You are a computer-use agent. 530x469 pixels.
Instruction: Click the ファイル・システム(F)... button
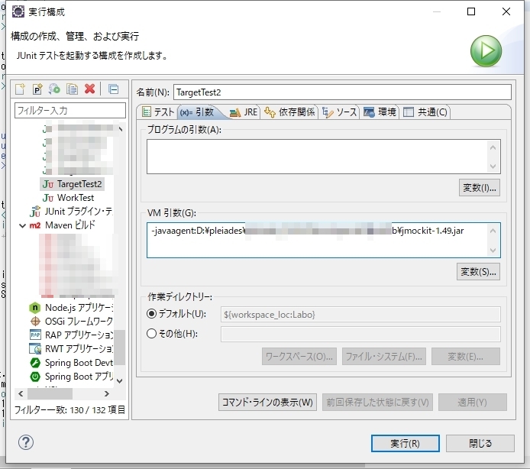(x=384, y=357)
